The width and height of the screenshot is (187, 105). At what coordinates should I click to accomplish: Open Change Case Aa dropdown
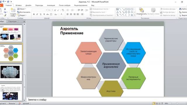click(x=56, y=14)
